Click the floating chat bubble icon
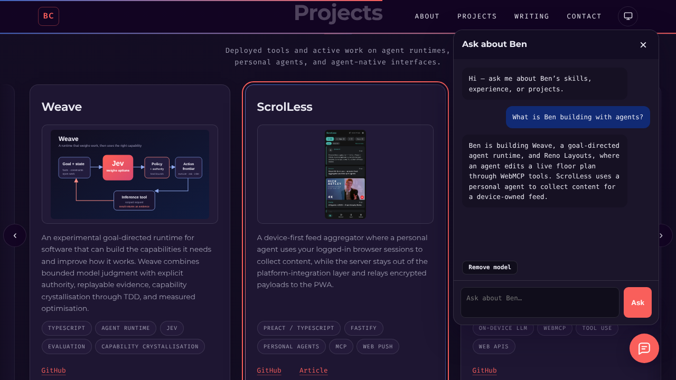Image resolution: width=676 pixels, height=380 pixels. [x=644, y=348]
